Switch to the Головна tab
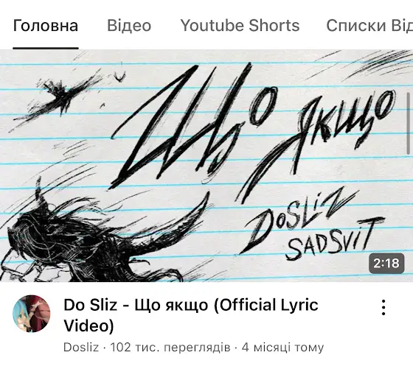 [46, 26]
